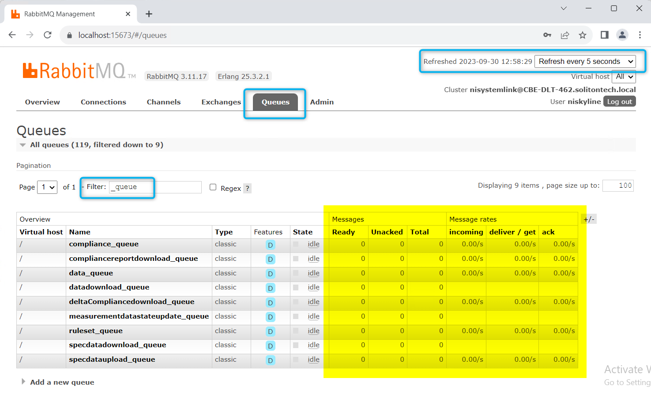The width and height of the screenshot is (651, 393).
Task: Switch to the Channels tab
Action: pyautogui.click(x=164, y=102)
